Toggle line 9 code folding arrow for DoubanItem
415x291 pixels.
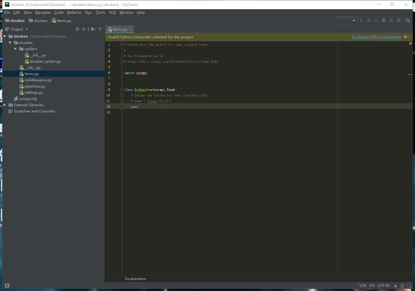(122, 89)
